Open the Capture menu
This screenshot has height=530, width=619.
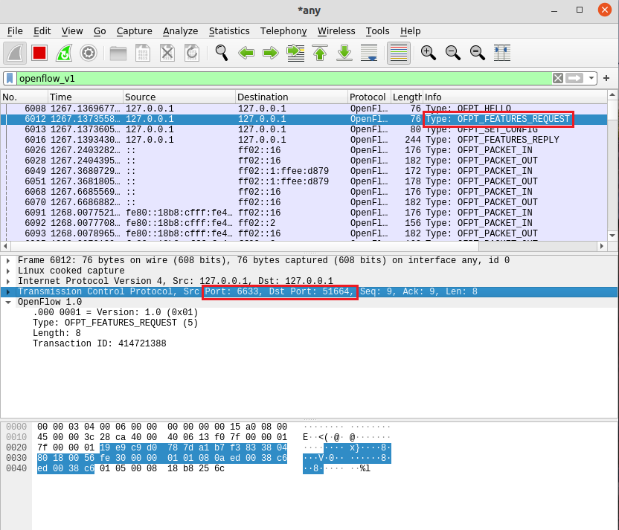pyautogui.click(x=134, y=30)
